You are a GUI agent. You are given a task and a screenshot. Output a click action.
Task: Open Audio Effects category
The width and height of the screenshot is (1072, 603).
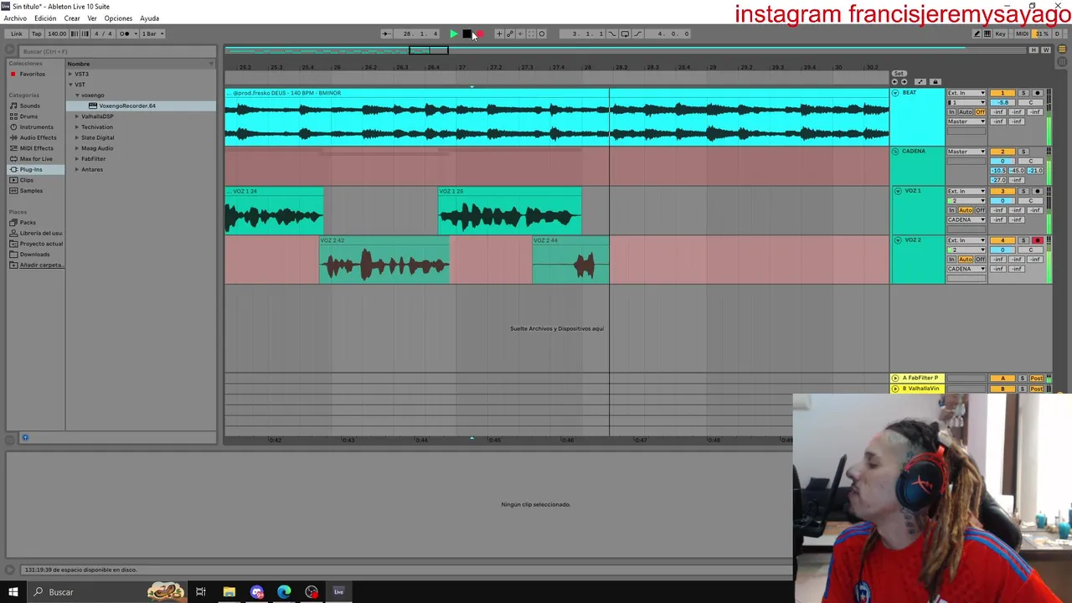pyautogui.click(x=38, y=137)
